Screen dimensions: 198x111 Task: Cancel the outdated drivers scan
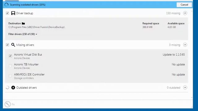184,5
